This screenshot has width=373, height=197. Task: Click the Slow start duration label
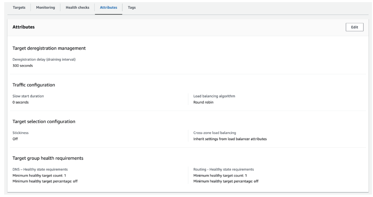[x=28, y=96]
